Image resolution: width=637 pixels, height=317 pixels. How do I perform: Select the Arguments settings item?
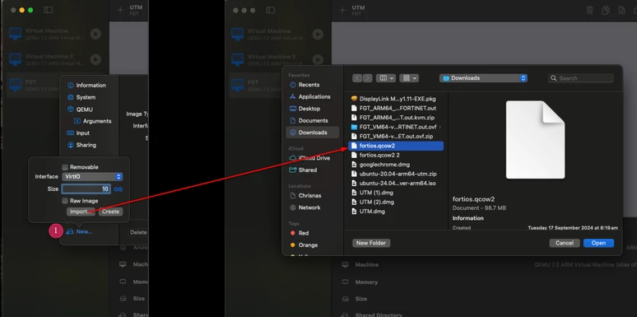tap(93, 121)
